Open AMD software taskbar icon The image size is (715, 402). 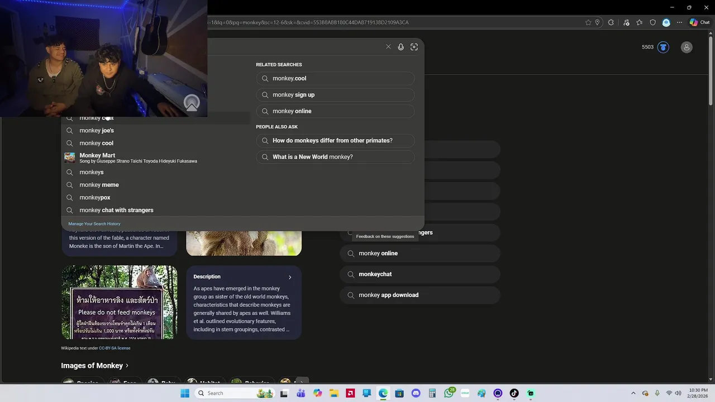pyautogui.click(x=350, y=393)
